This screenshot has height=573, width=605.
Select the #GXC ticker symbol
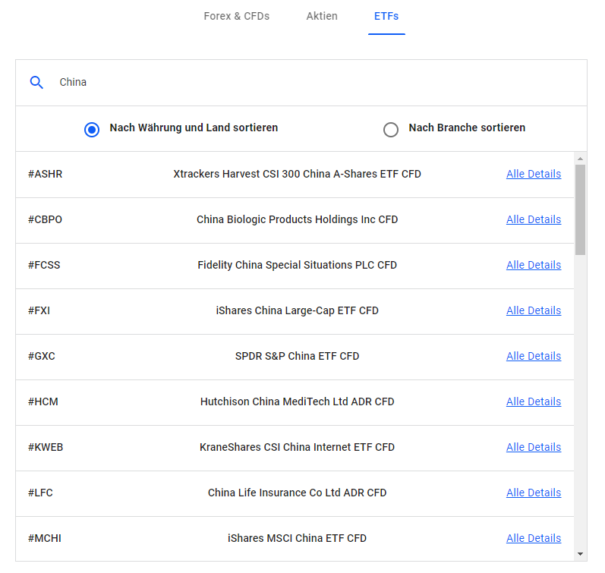coord(42,356)
